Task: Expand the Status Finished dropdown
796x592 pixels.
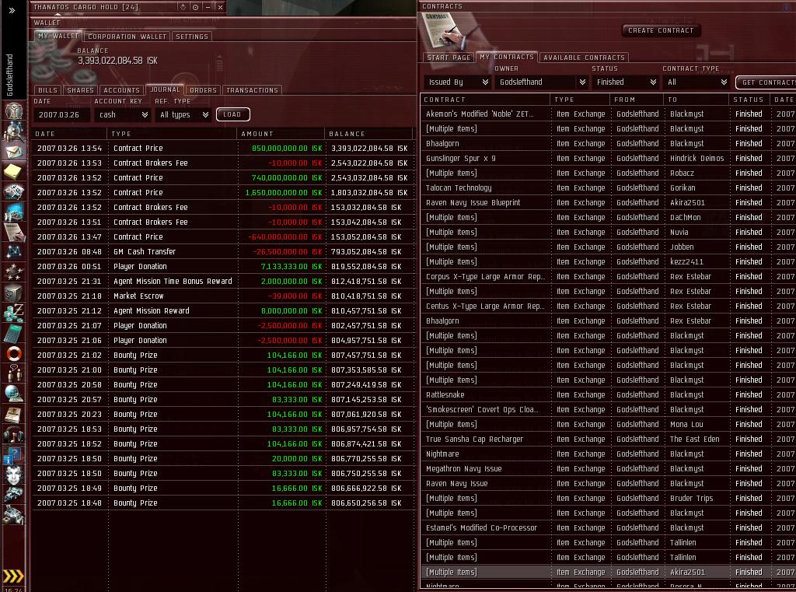Action: [x=625, y=82]
